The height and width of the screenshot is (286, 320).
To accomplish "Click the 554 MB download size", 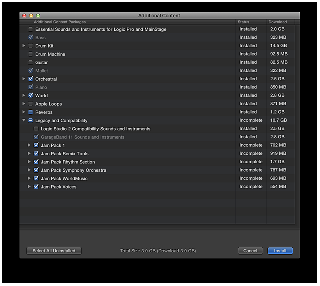I will tap(278, 187).
